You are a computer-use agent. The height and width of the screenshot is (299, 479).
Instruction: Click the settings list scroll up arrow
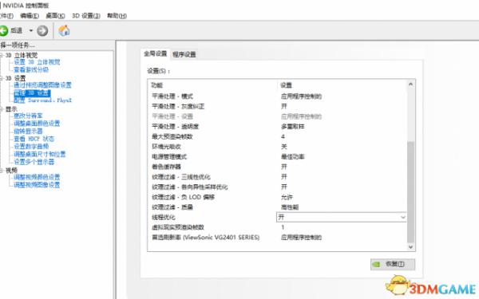click(x=410, y=85)
